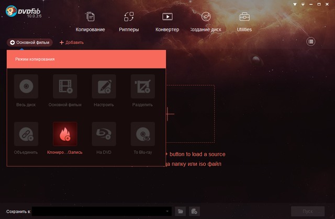Viewport: 335px width, 219px height.
Task: Click the ISO image output icon
Action: 194,211
